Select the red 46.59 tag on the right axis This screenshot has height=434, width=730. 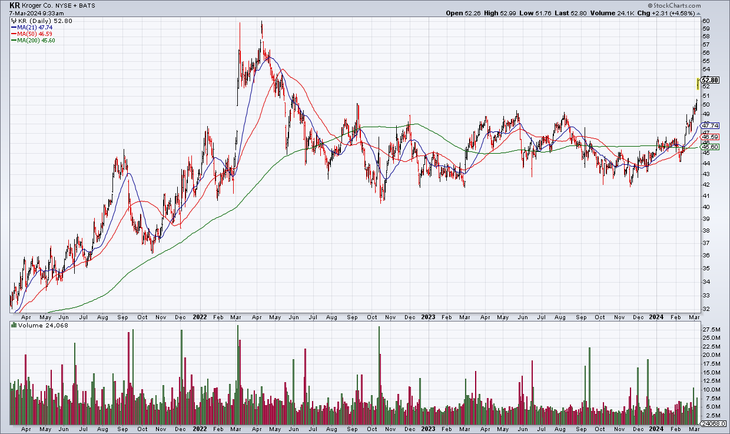(711, 137)
